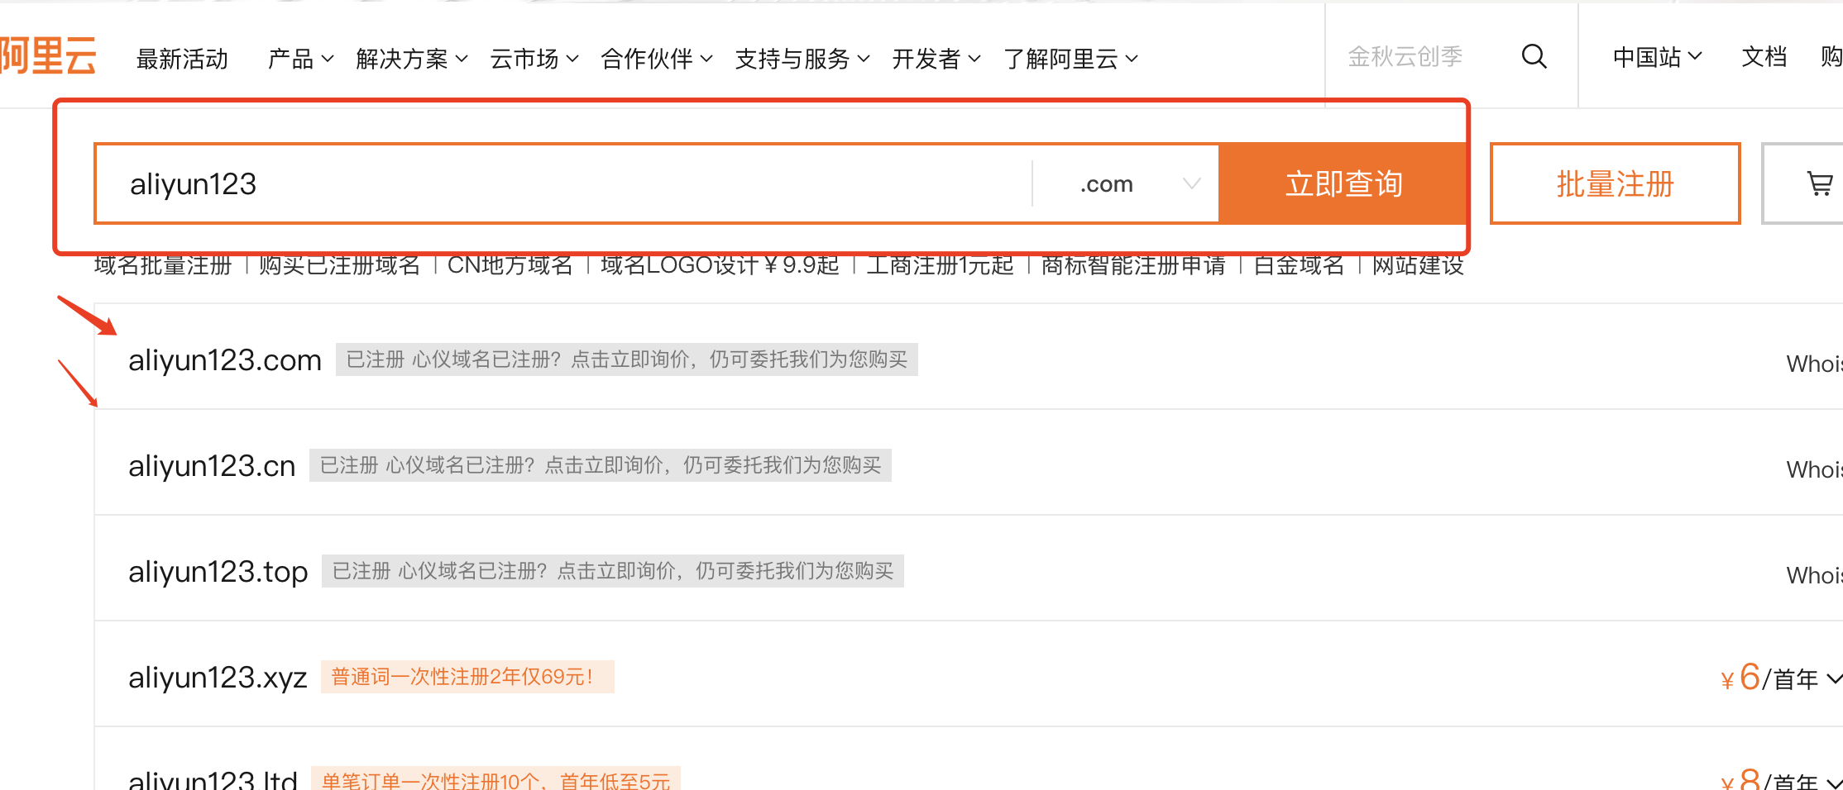Select 最新活动 in navigation bar
Viewport: 1843px width, 790px height.
[182, 59]
